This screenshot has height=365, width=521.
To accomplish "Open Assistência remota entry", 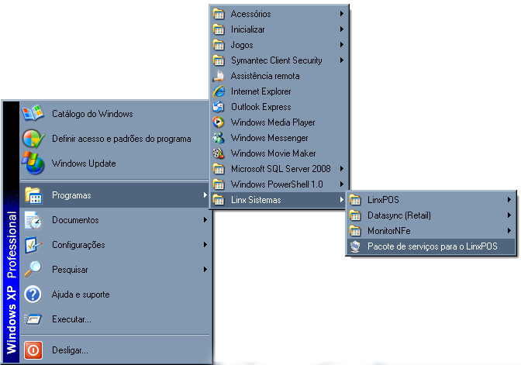I will (278, 76).
